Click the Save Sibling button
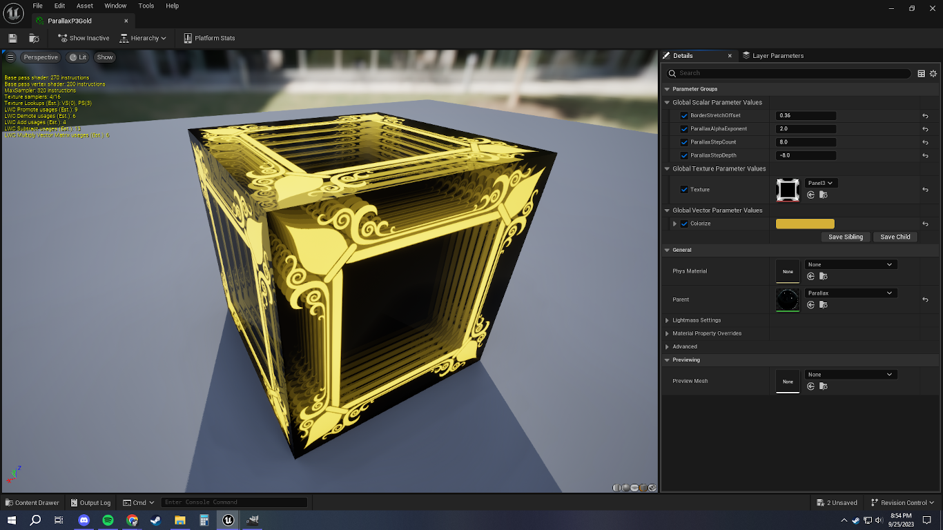Image resolution: width=943 pixels, height=530 pixels. tap(845, 237)
